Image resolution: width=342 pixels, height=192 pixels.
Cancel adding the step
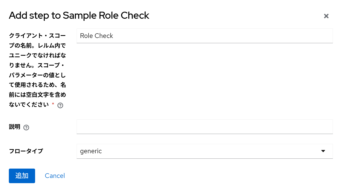point(55,176)
